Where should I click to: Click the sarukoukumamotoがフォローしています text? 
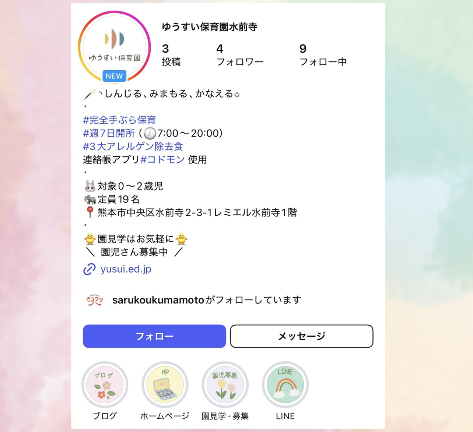(207, 300)
